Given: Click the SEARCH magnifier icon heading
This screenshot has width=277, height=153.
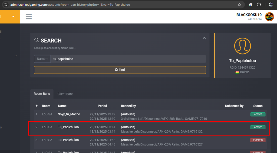Looking at the screenshot, I should point(37,40).
